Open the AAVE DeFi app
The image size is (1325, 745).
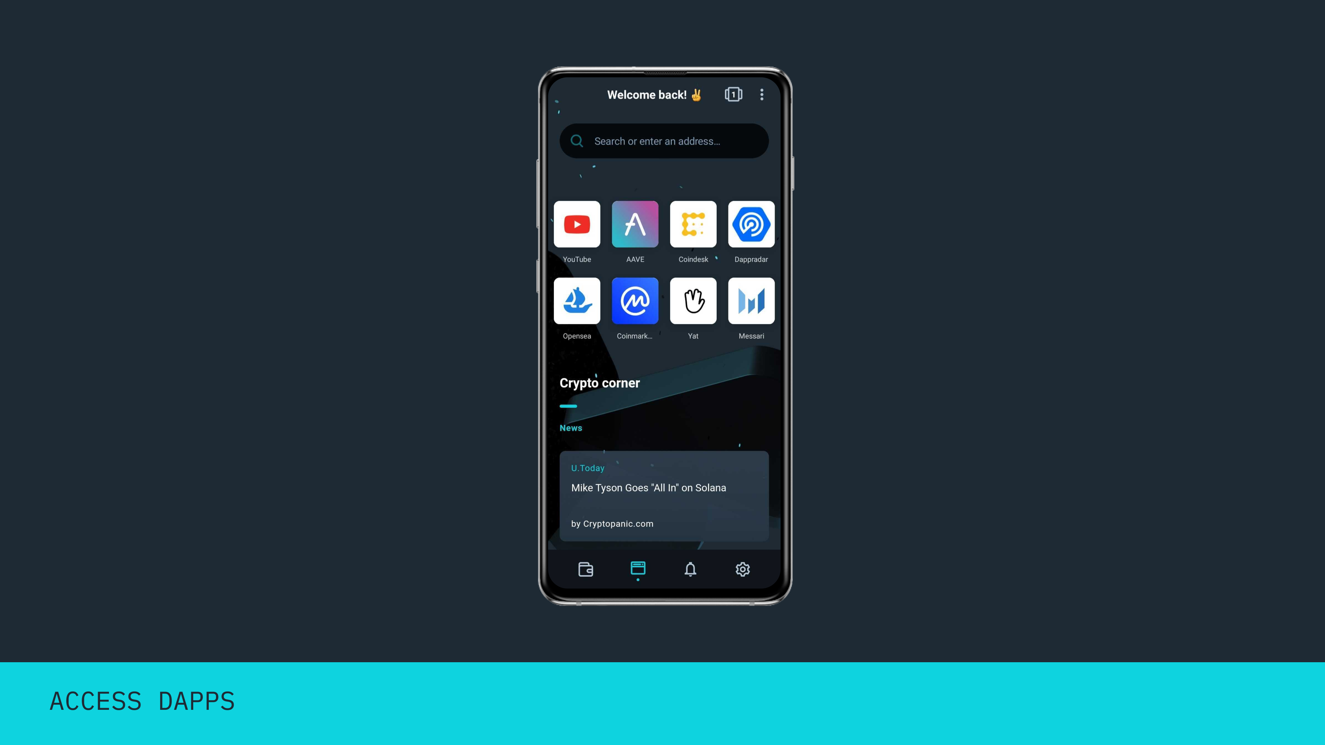pyautogui.click(x=635, y=225)
